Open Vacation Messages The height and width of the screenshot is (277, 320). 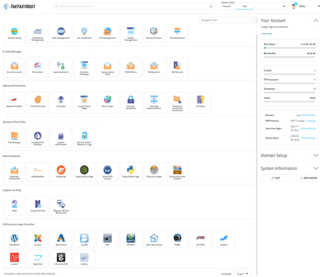(84, 68)
